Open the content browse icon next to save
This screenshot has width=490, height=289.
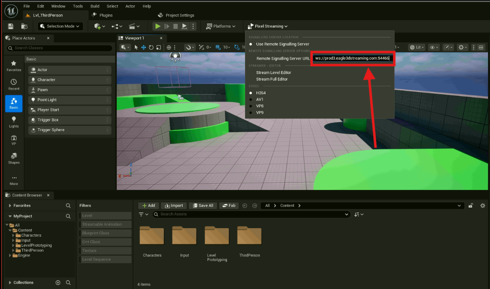tap(24, 26)
